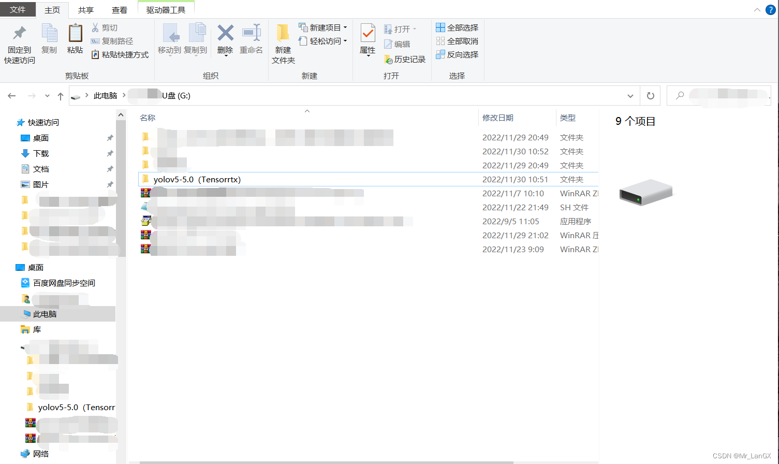This screenshot has height=464, width=779.
Task: Switch to the View (查看) tab
Action: 120,10
